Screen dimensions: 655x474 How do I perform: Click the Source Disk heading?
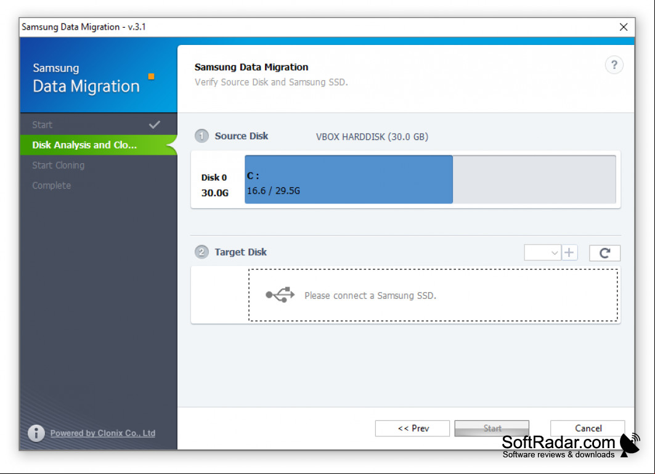click(x=242, y=136)
